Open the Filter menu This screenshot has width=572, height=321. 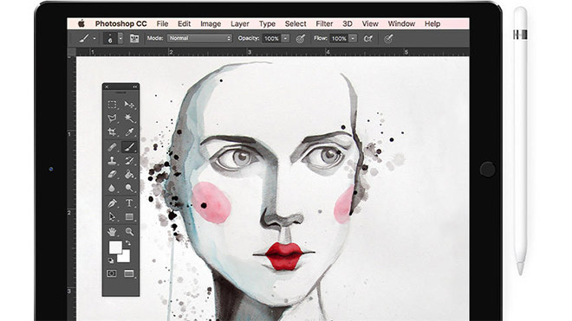pyautogui.click(x=324, y=23)
